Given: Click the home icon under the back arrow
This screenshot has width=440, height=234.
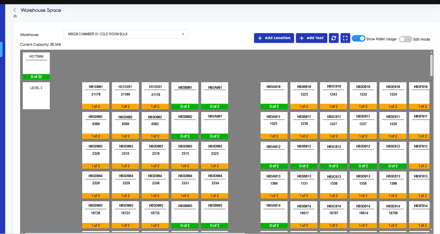Looking at the screenshot, I should point(15,16).
